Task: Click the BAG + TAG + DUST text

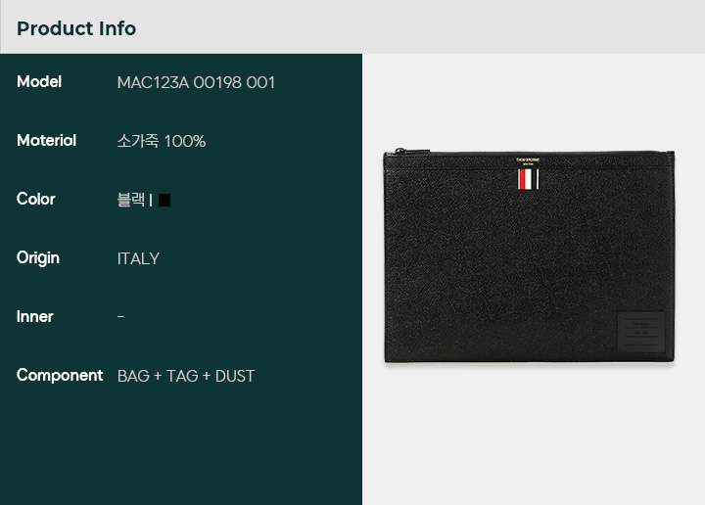Action: point(186,376)
